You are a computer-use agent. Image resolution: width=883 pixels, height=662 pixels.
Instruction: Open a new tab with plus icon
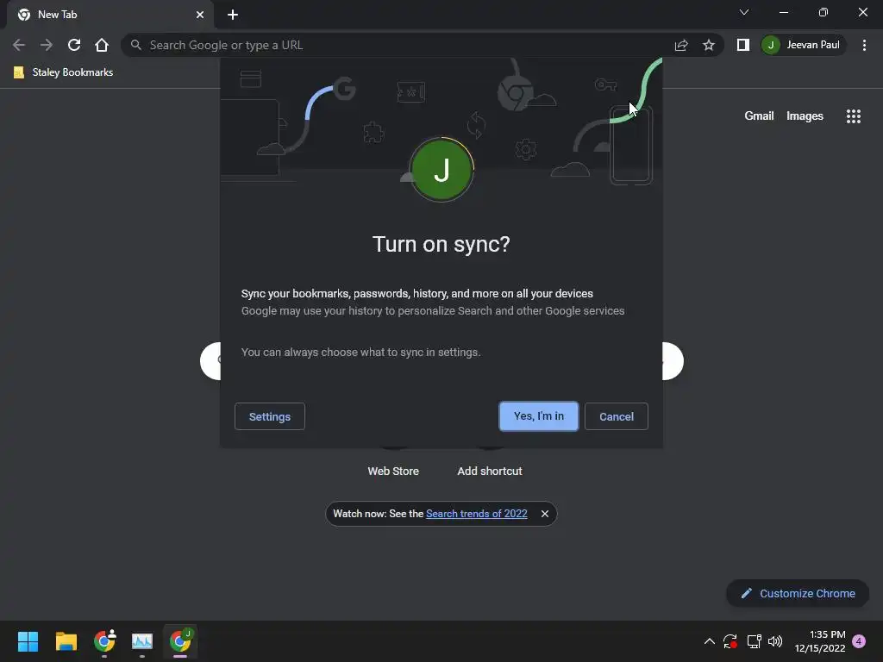tap(233, 15)
